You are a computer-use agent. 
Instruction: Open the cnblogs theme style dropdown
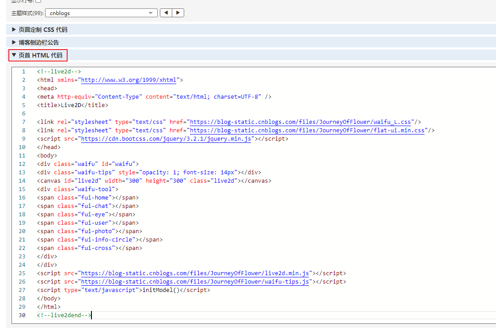101,13
